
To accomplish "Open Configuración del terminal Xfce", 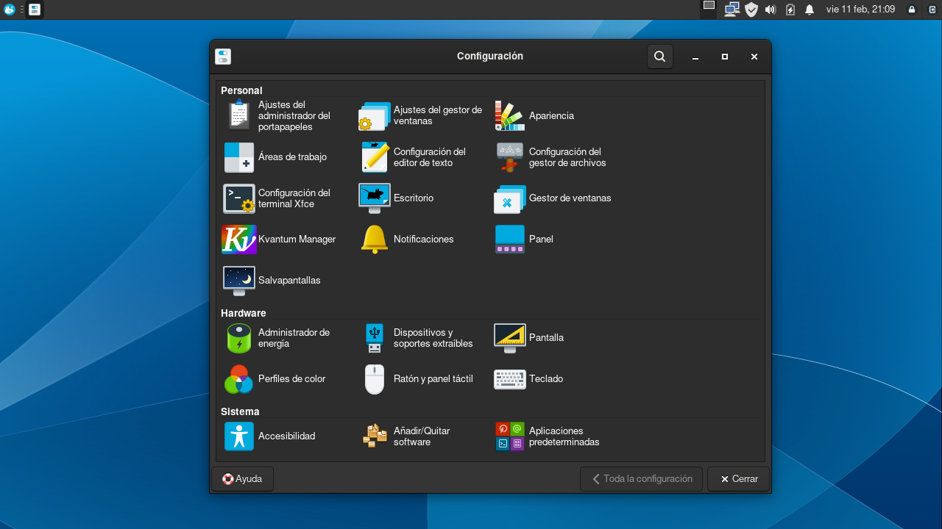I will tap(277, 198).
